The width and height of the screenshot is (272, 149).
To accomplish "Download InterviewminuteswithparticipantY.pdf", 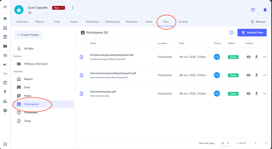I will point(257,75).
